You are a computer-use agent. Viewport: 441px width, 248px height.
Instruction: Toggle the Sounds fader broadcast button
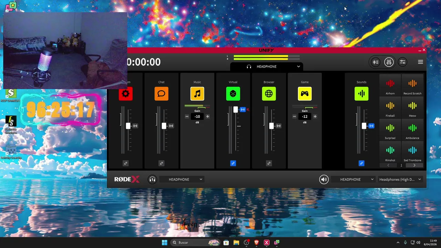371,126
